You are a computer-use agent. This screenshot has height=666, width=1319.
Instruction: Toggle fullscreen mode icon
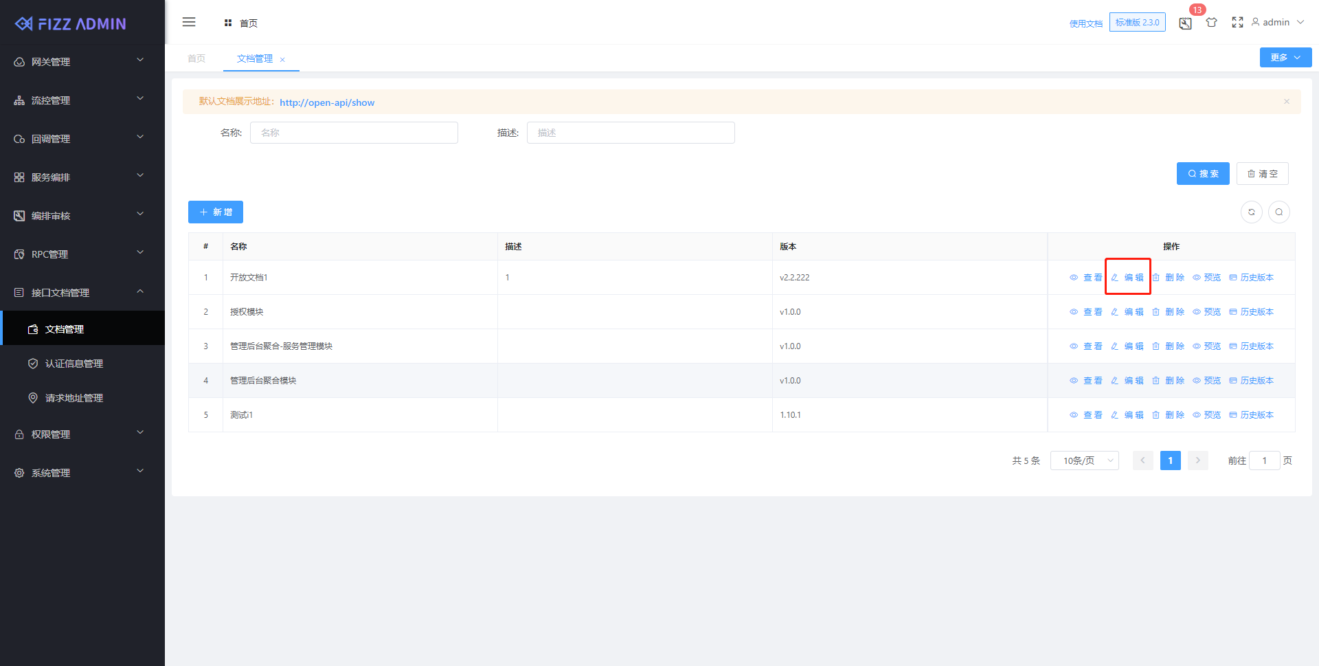click(x=1237, y=23)
